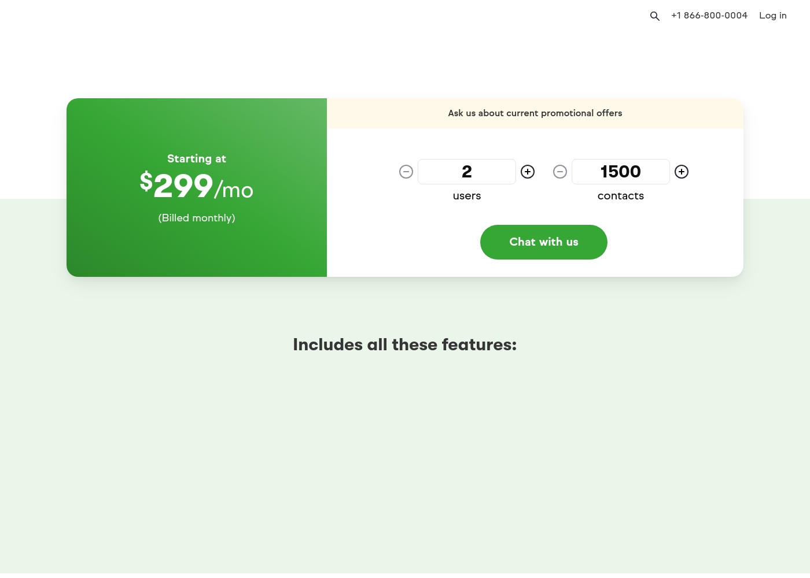Click the Chat with us button
810x578 pixels.
(544, 242)
